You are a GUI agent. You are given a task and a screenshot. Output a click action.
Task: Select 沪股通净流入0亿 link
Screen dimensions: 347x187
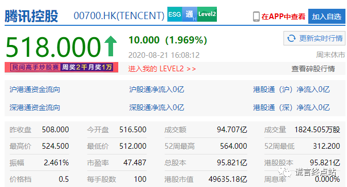coord(156,90)
